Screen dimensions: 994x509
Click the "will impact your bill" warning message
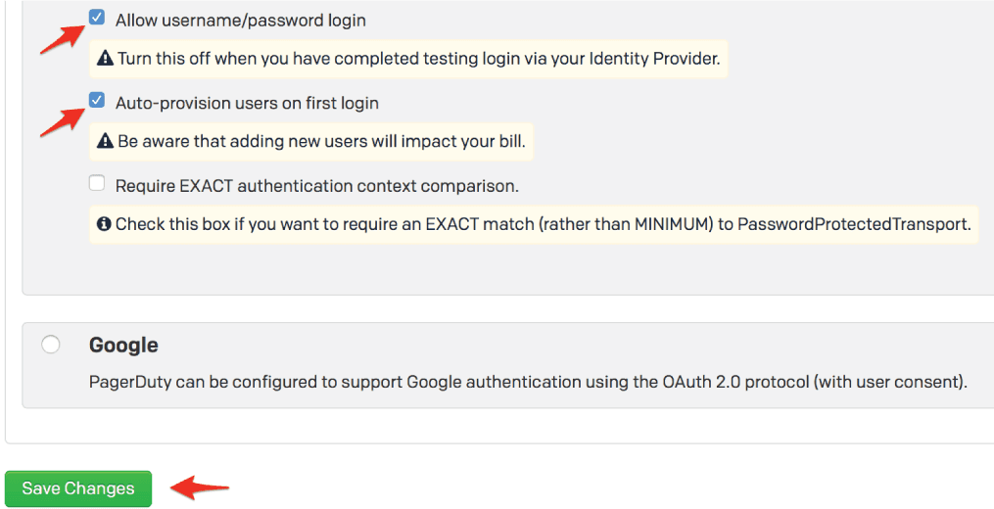[321, 142]
